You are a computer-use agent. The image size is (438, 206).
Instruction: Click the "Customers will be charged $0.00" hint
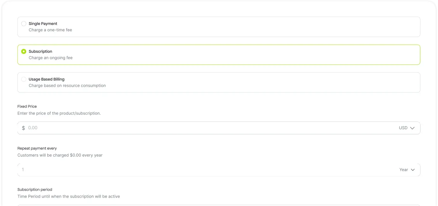[60, 155]
